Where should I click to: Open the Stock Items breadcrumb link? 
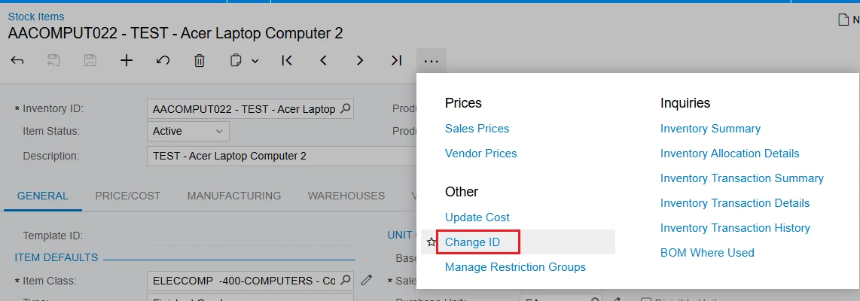click(x=35, y=17)
